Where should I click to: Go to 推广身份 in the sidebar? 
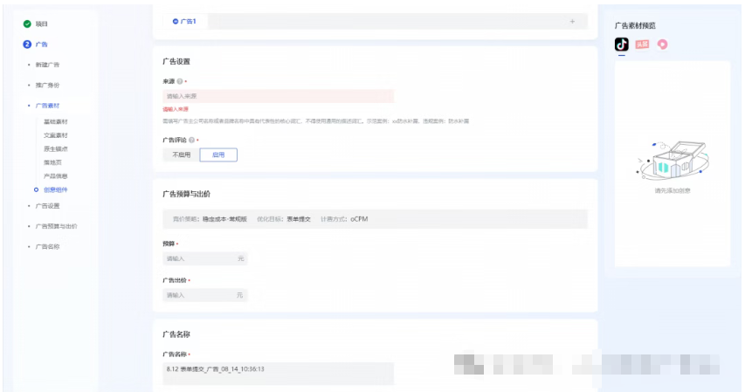pos(47,85)
